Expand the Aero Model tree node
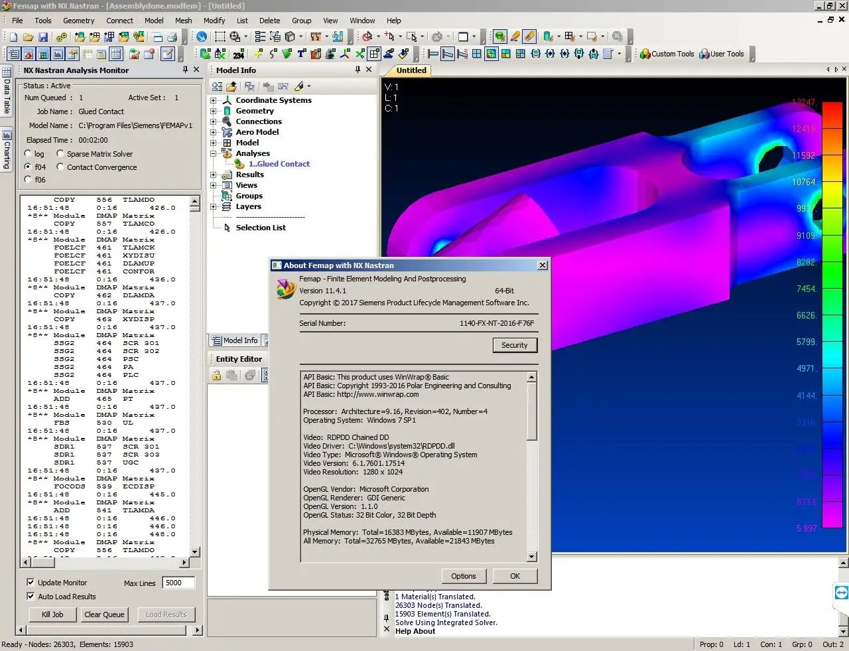The image size is (849, 651). (214, 132)
